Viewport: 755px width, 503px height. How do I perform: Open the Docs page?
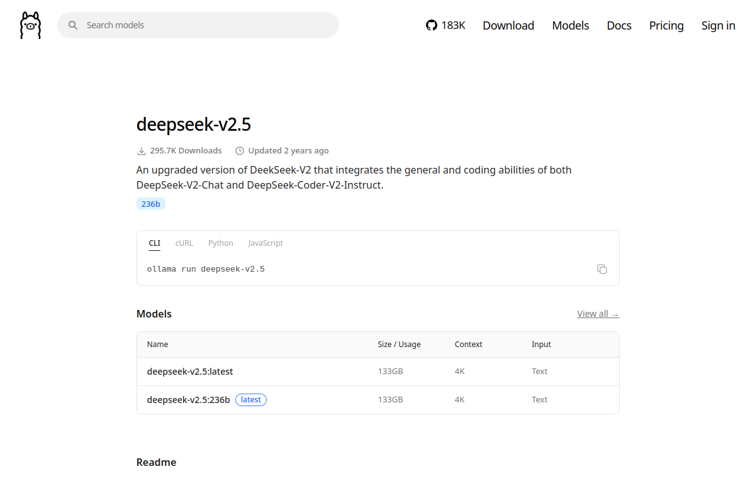pyautogui.click(x=619, y=25)
